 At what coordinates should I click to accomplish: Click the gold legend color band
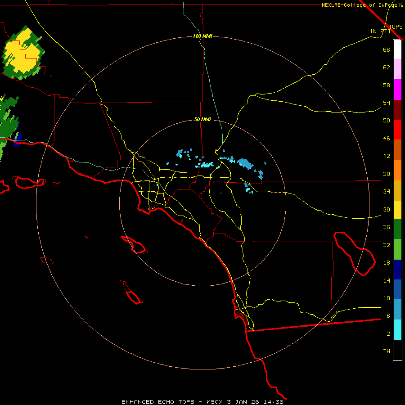(x=397, y=190)
